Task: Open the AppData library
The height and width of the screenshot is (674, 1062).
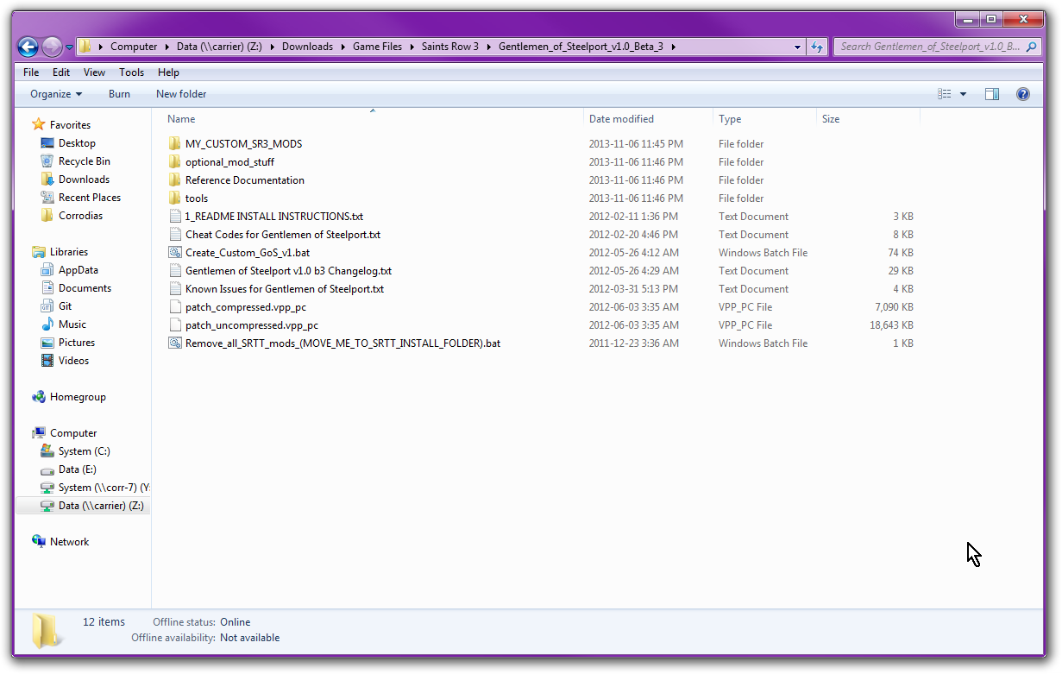Action: (x=78, y=270)
